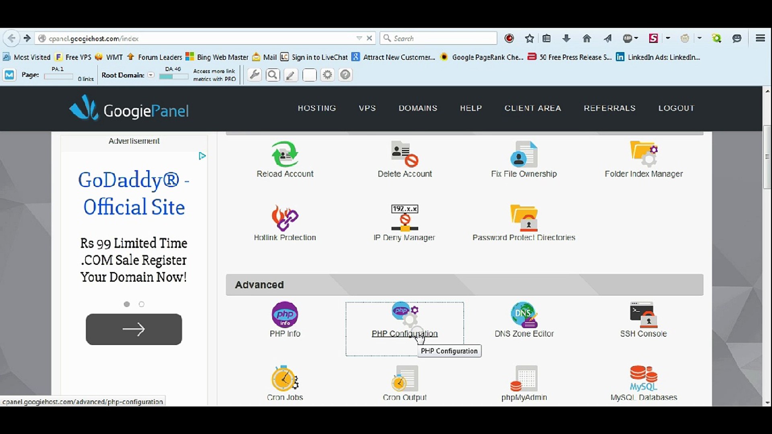Click the MozBar highlighter pencil icon

coord(291,75)
